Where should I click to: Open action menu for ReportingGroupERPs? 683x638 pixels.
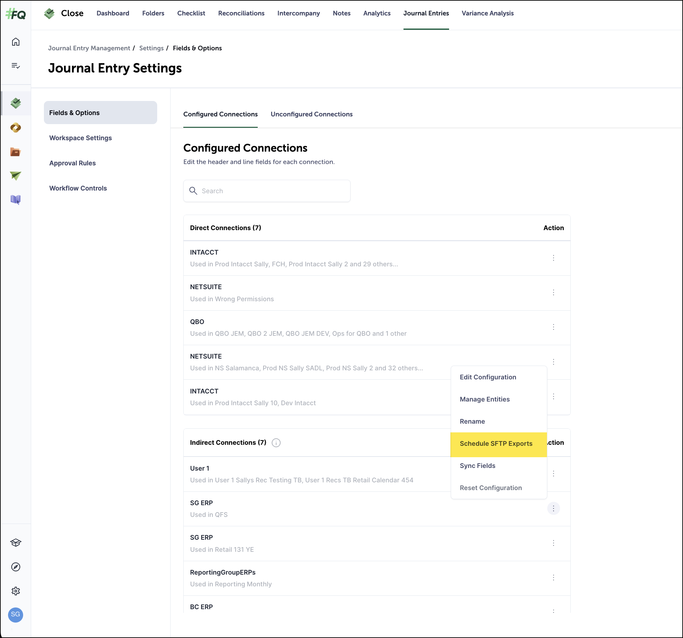(553, 578)
